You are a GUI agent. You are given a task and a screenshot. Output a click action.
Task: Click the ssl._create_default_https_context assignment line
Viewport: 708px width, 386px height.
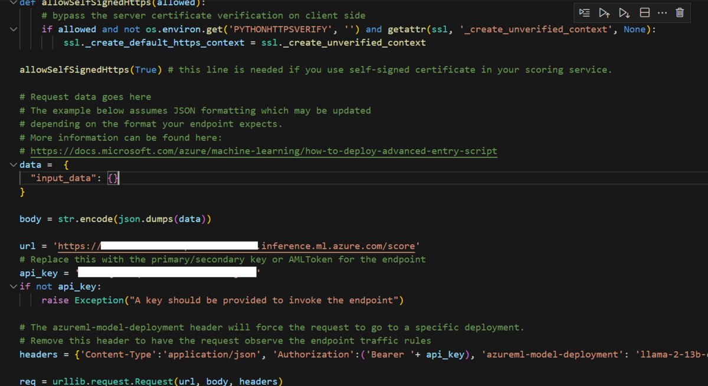pos(245,42)
